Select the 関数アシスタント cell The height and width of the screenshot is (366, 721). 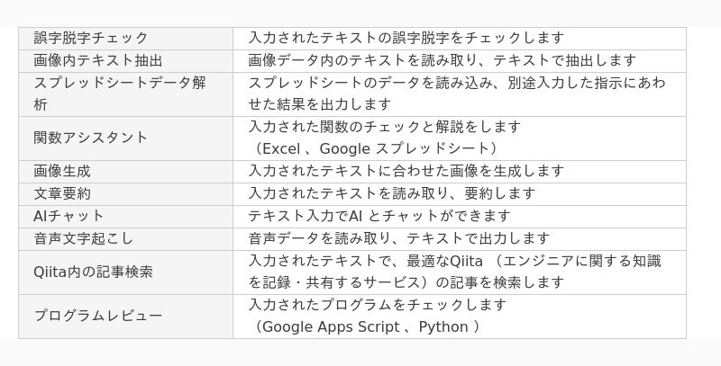(125, 138)
